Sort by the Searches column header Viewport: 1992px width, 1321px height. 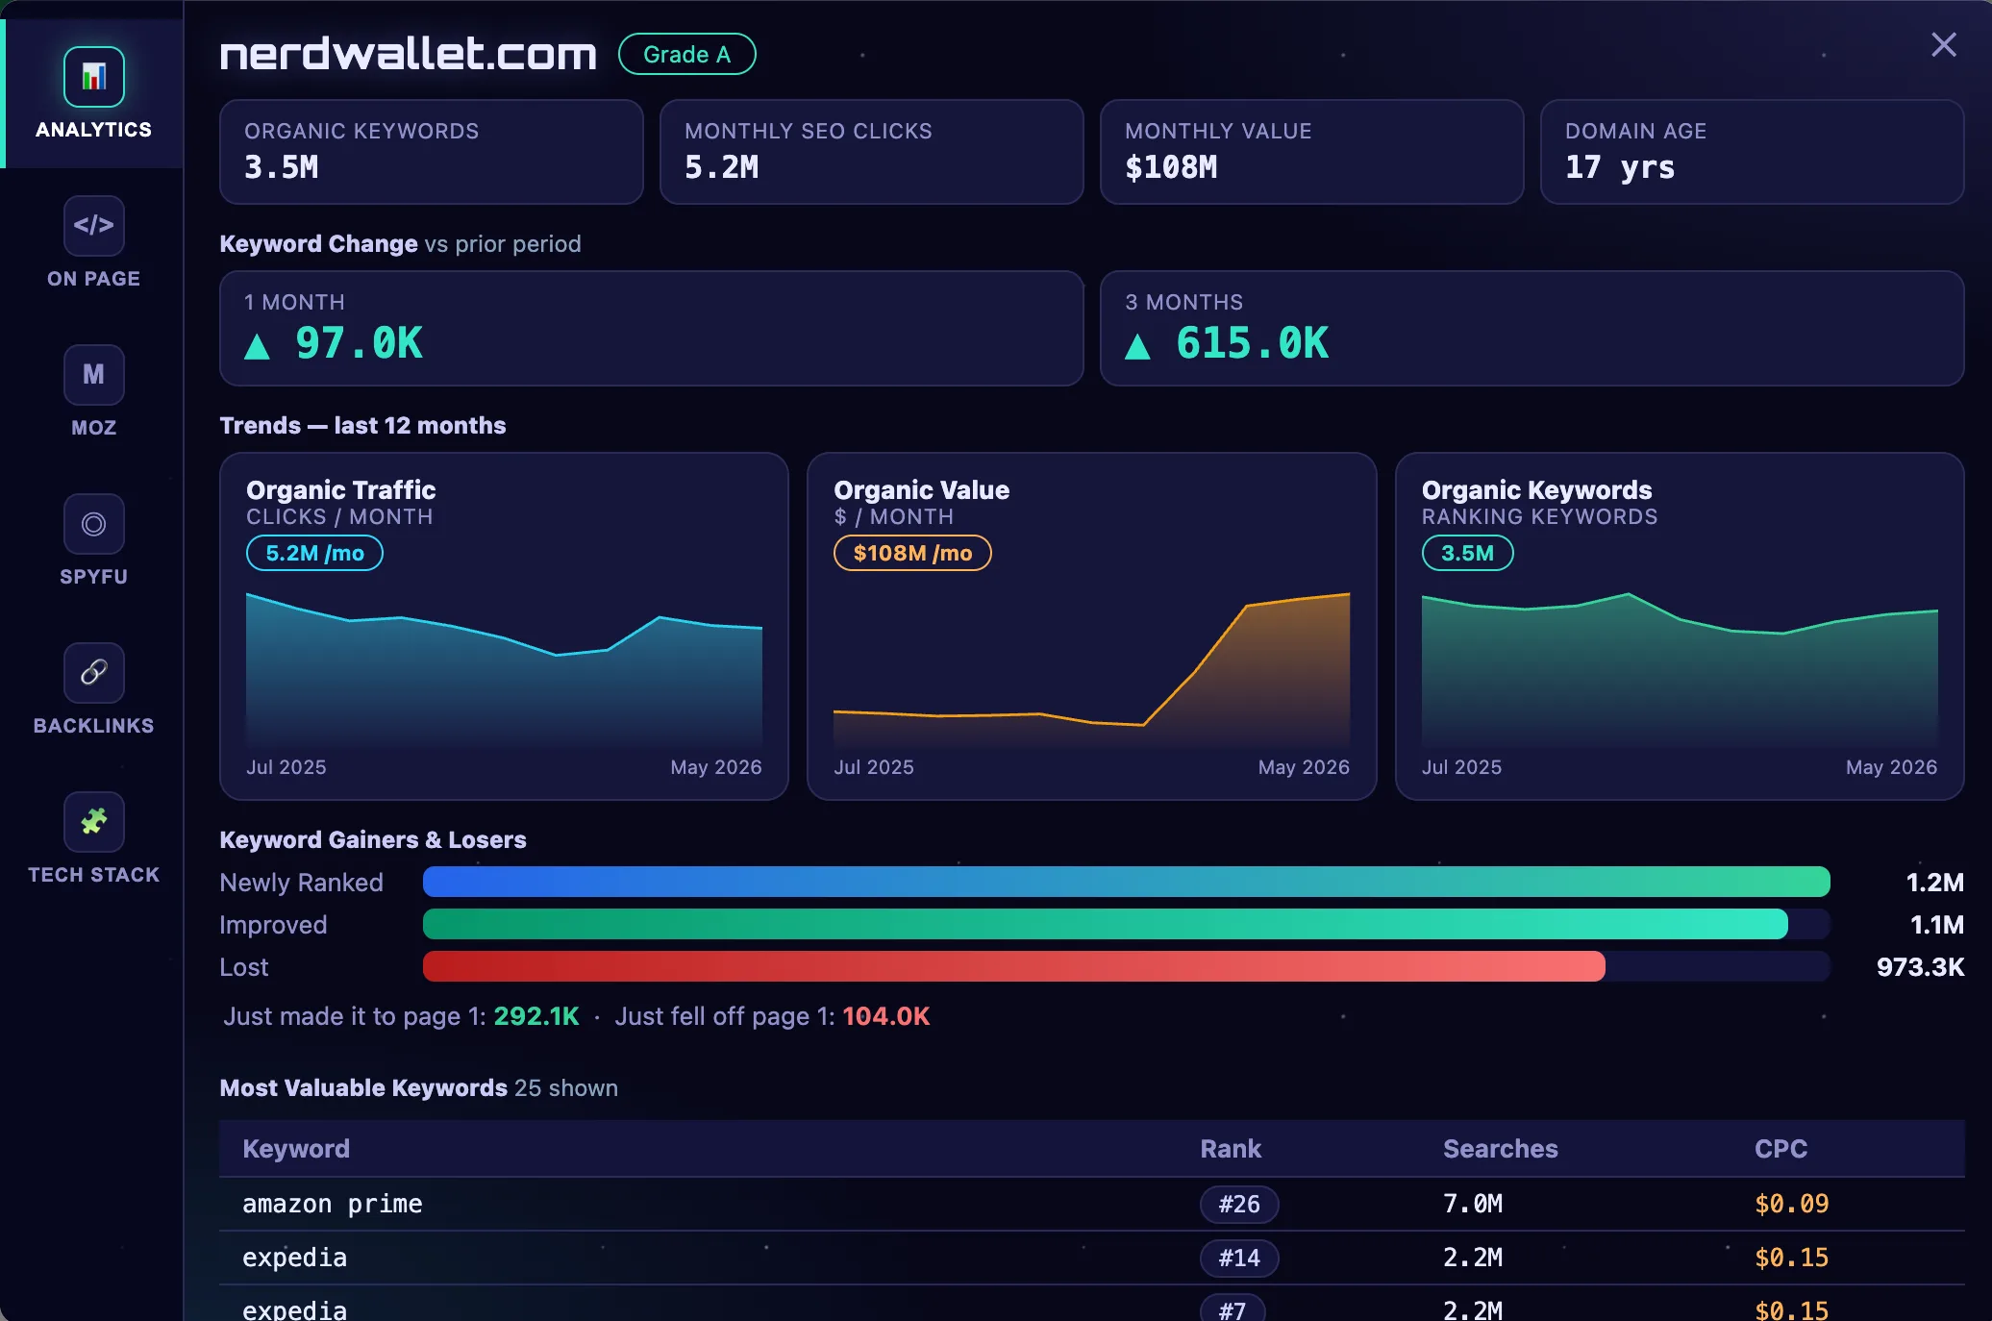point(1500,1149)
